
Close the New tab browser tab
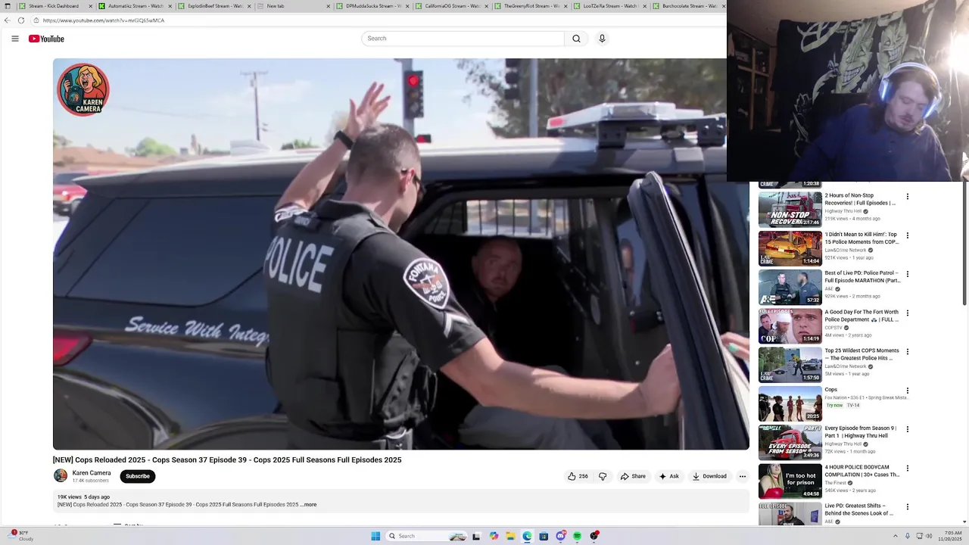(329, 6)
